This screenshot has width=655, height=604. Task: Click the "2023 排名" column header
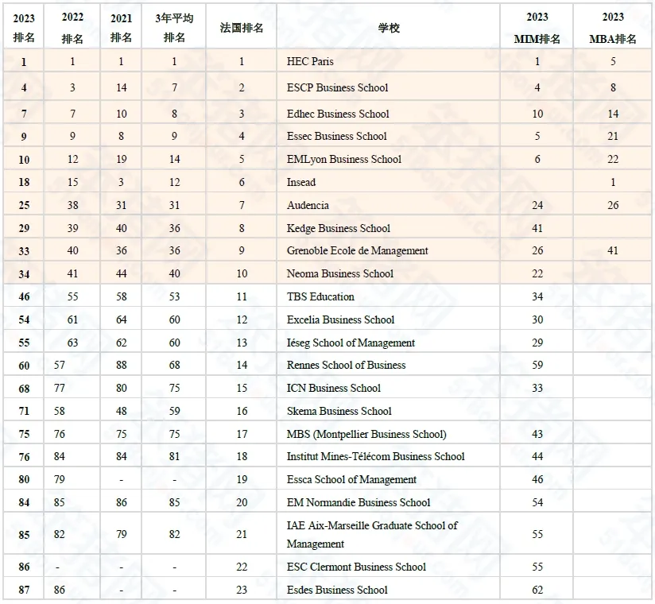point(24,28)
